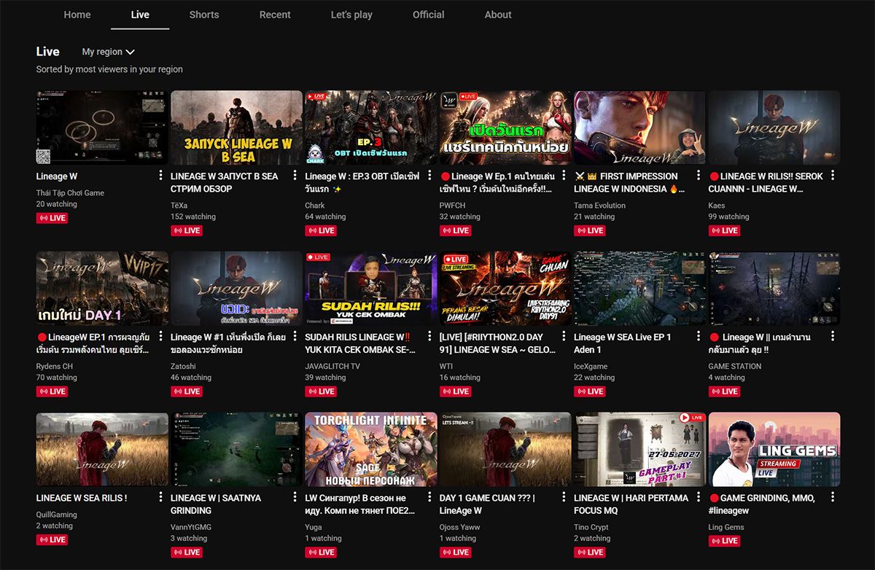Click three-dot menu beside Kaes SEROK CUANNN stream
The image size is (875, 570).
click(x=833, y=176)
